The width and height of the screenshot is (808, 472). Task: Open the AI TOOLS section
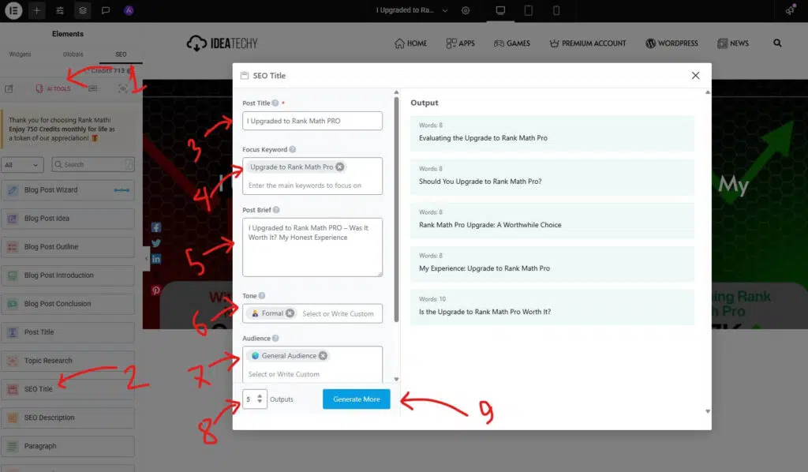point(53,88)
